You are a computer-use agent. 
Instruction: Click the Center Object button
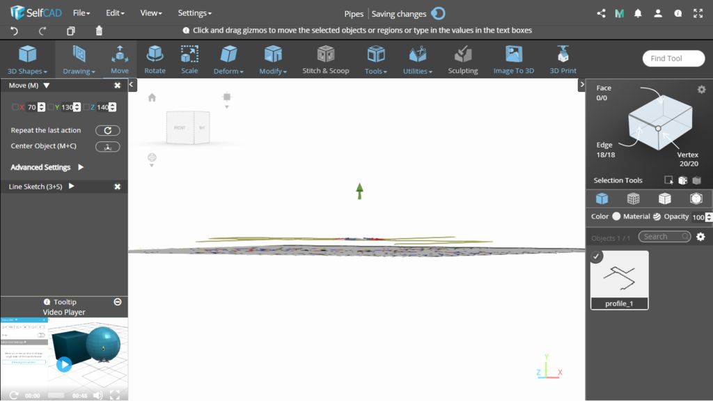tap(107, 146)
